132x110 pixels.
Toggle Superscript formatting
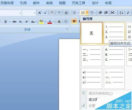pos(27,22)
